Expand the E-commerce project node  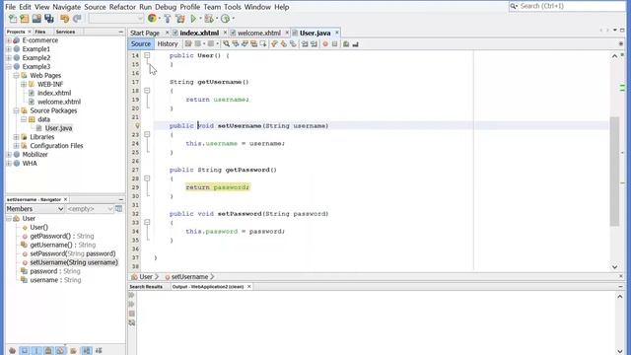click(9, 40)
